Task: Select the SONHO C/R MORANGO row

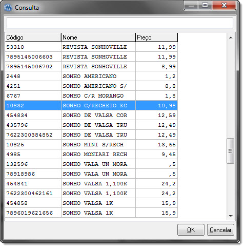Action: tap(91, 96)
